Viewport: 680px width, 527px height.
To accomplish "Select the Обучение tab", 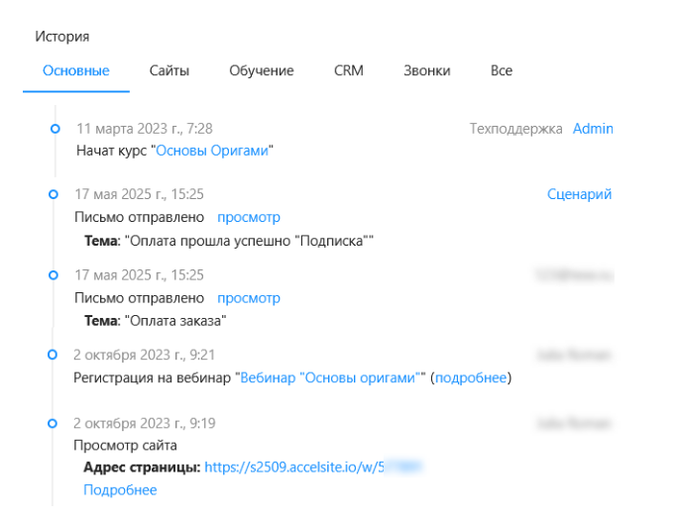I will 262,70.
